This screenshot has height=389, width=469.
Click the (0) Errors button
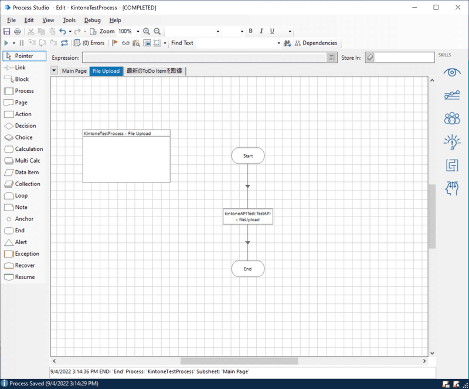pyautogui.click(x=90, y=43)
